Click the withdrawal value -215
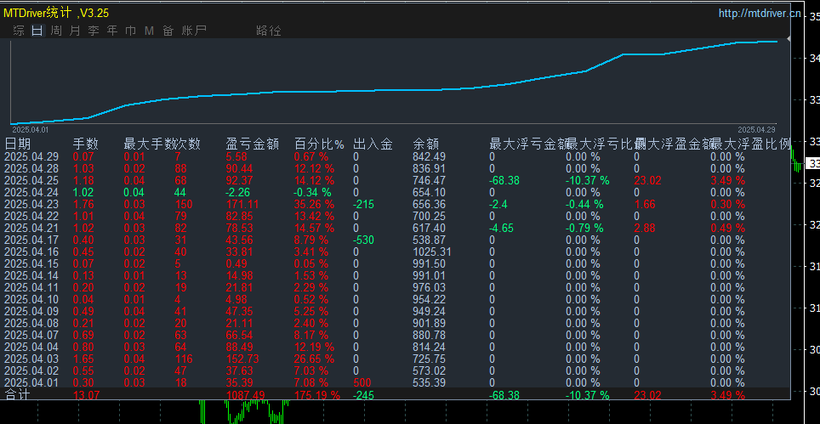The height and width of the screenshot is (424, 820). tap(363, 204)
